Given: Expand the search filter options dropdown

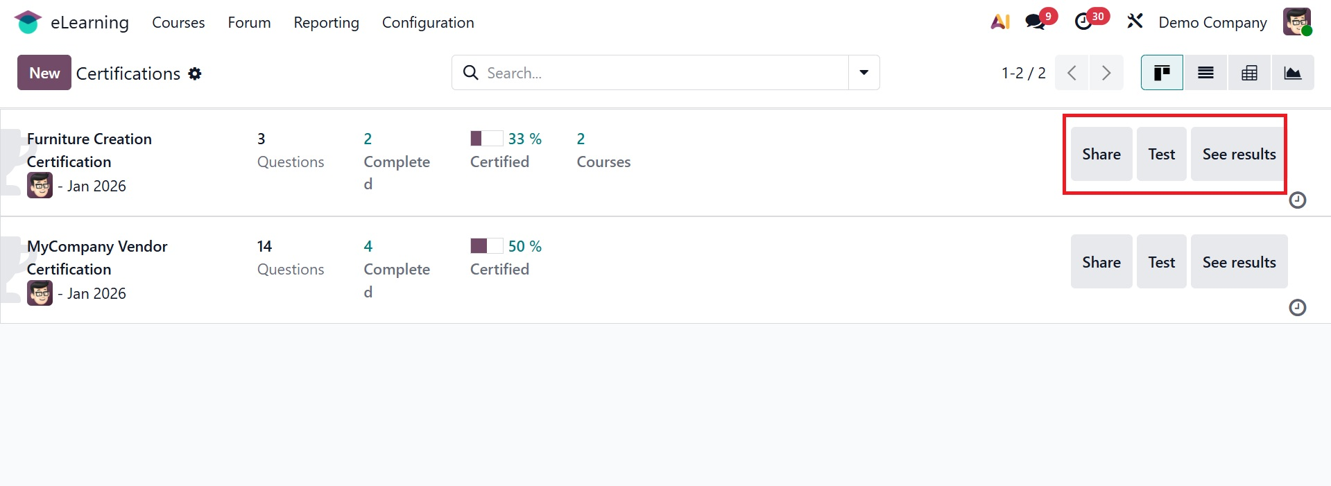Looking at the screenshot, I should [x=864, y=73].
